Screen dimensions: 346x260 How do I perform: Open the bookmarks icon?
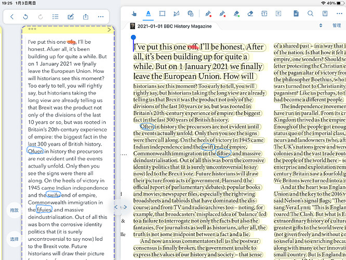tap(325, 14)
